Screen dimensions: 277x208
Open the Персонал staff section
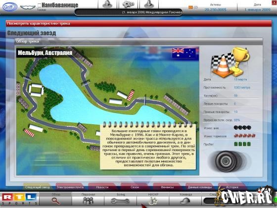pos(88,199)
